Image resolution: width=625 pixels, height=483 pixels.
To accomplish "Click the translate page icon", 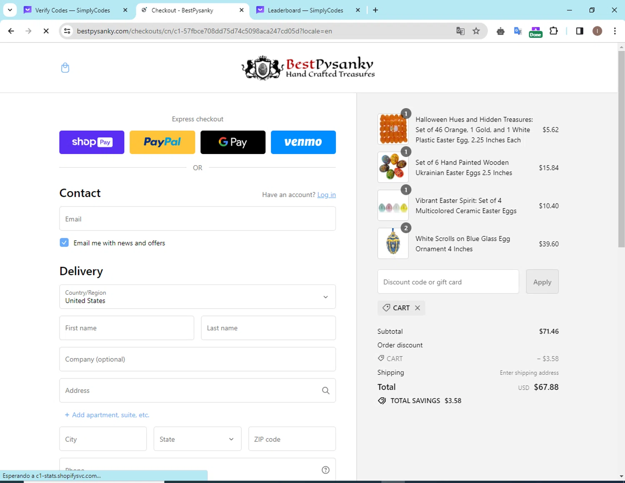I will click(460, 31).
